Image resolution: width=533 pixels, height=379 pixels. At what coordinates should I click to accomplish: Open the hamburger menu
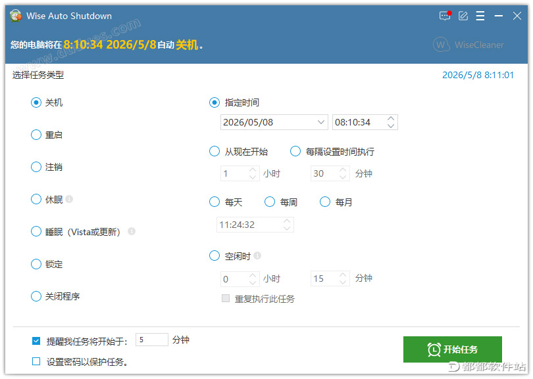(x=480, y=16)
